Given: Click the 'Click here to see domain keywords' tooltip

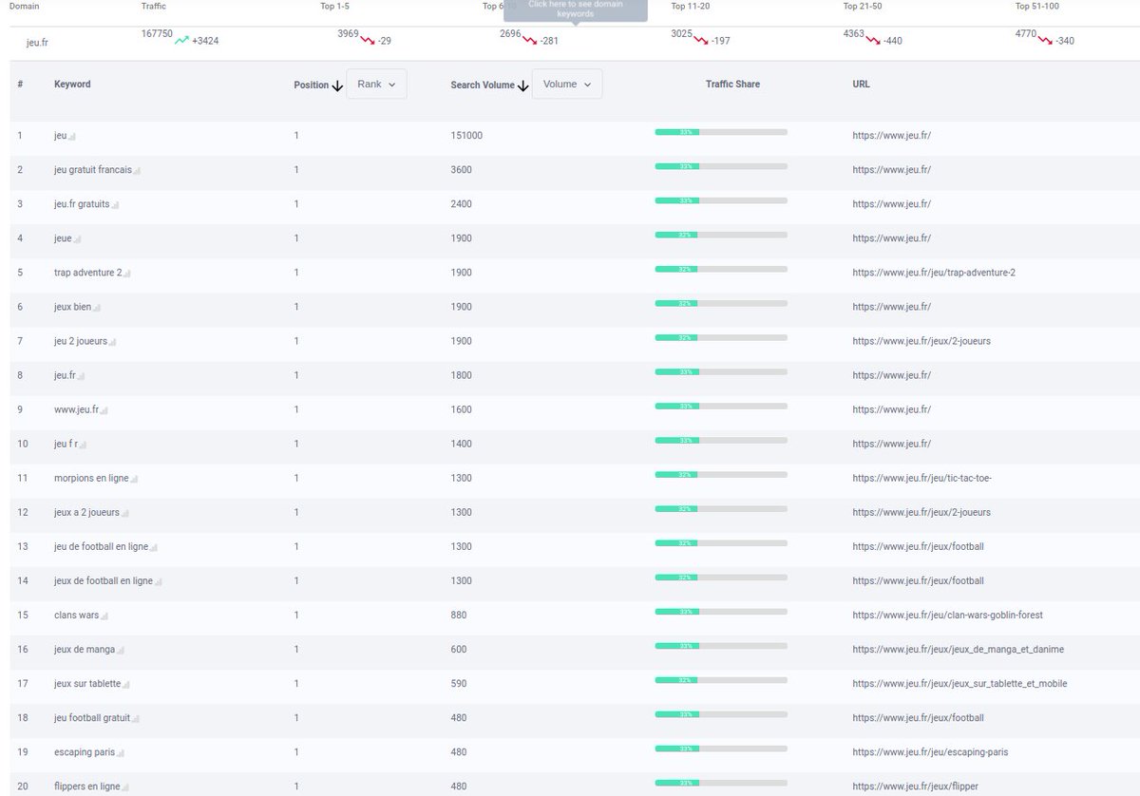Looking at the screenshot, I should tap(575, 9).
